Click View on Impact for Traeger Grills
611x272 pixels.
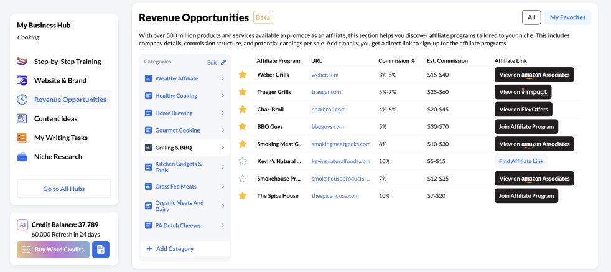523,92
